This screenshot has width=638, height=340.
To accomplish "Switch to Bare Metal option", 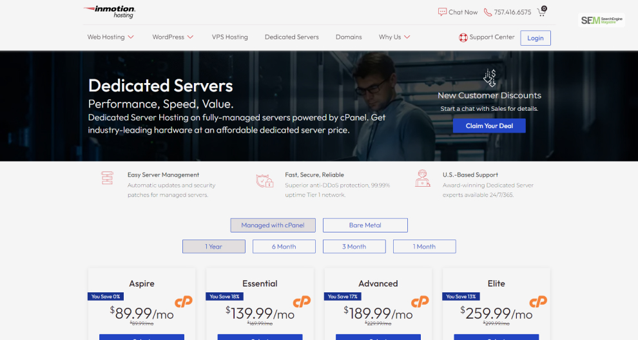I will tap(365, 225).
